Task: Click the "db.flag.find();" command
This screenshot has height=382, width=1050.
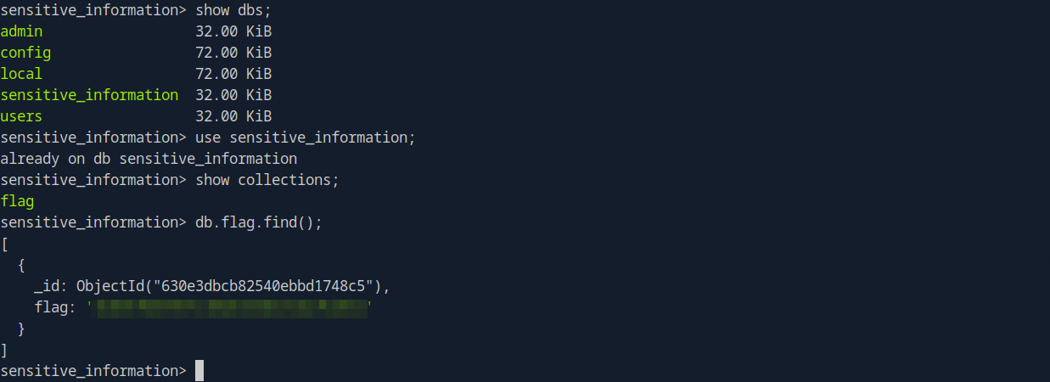Action: 259,222
